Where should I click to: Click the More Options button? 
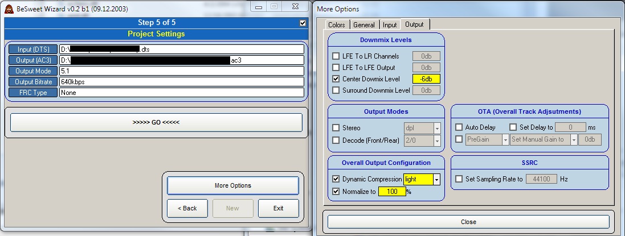pyautogui.click(x=233, y=185)
